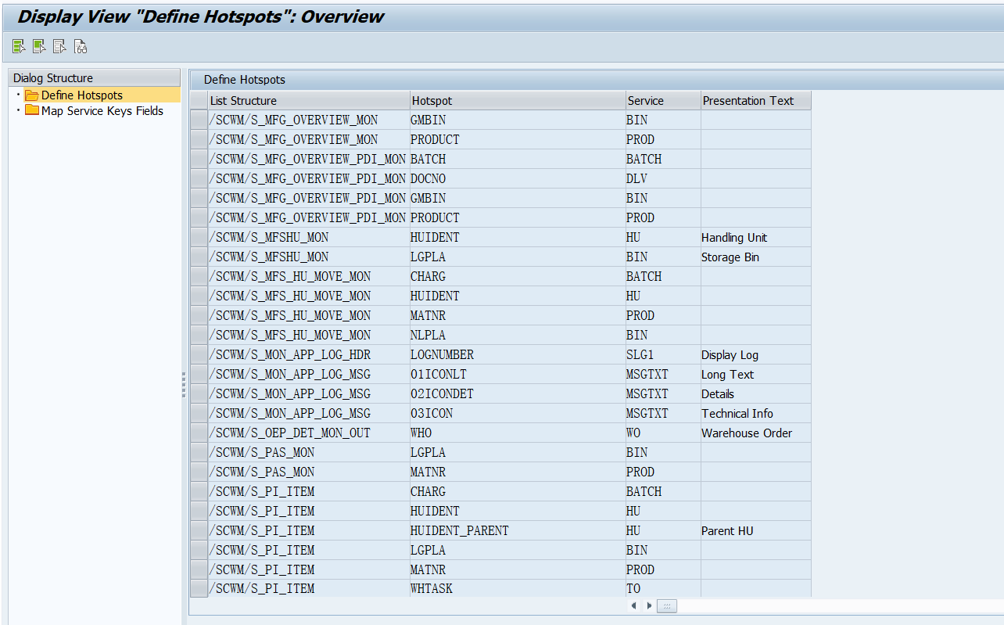Viewport: 1004px width, 625px height.
Task: Click the Select Block toolbar icon
Action: pos(39,47)
